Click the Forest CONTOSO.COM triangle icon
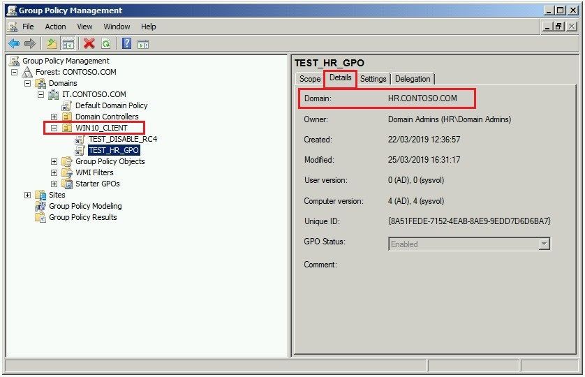The width and height of the screenshot is (585, 377). (x=27, y=72)
